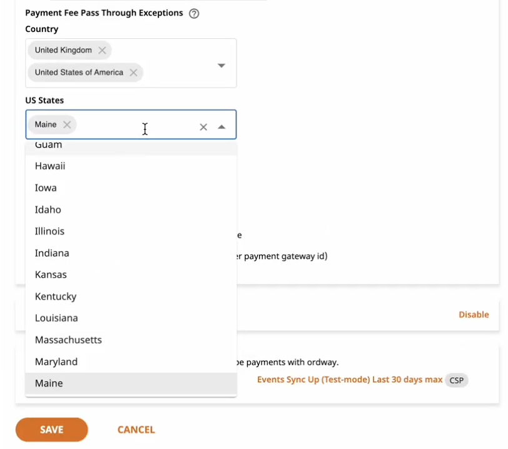
Task: Click the Disable link
Action: tap(474, 315)
